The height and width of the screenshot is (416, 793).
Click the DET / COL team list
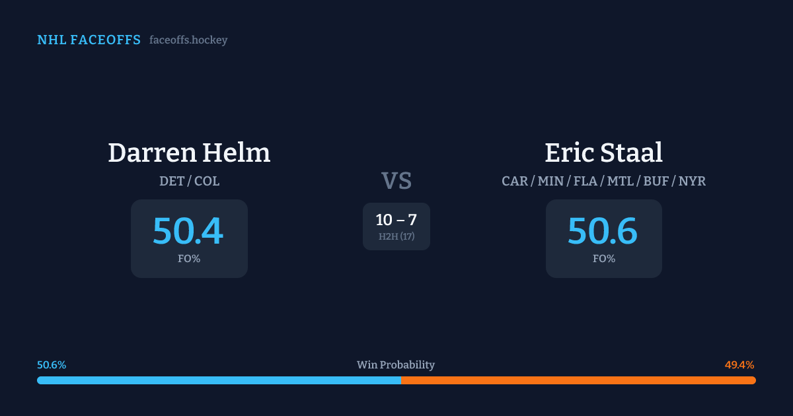(189, 181)
